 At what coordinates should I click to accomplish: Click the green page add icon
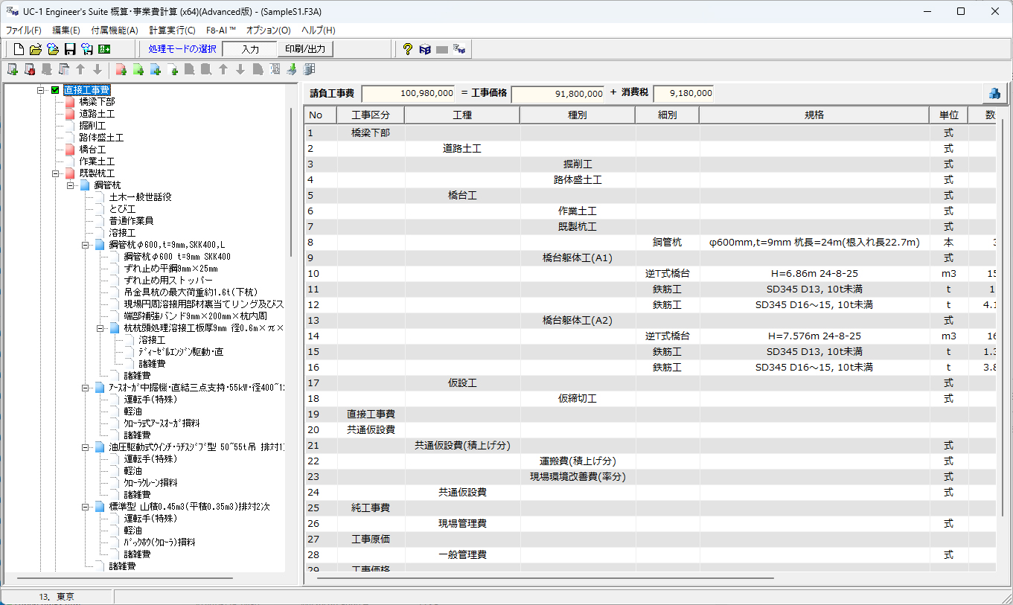pos(138,69)
